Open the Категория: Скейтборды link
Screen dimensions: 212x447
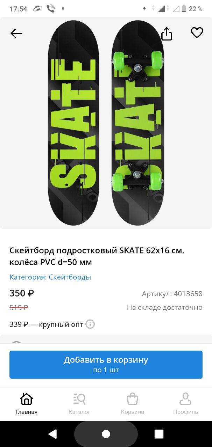pos(50,277)
